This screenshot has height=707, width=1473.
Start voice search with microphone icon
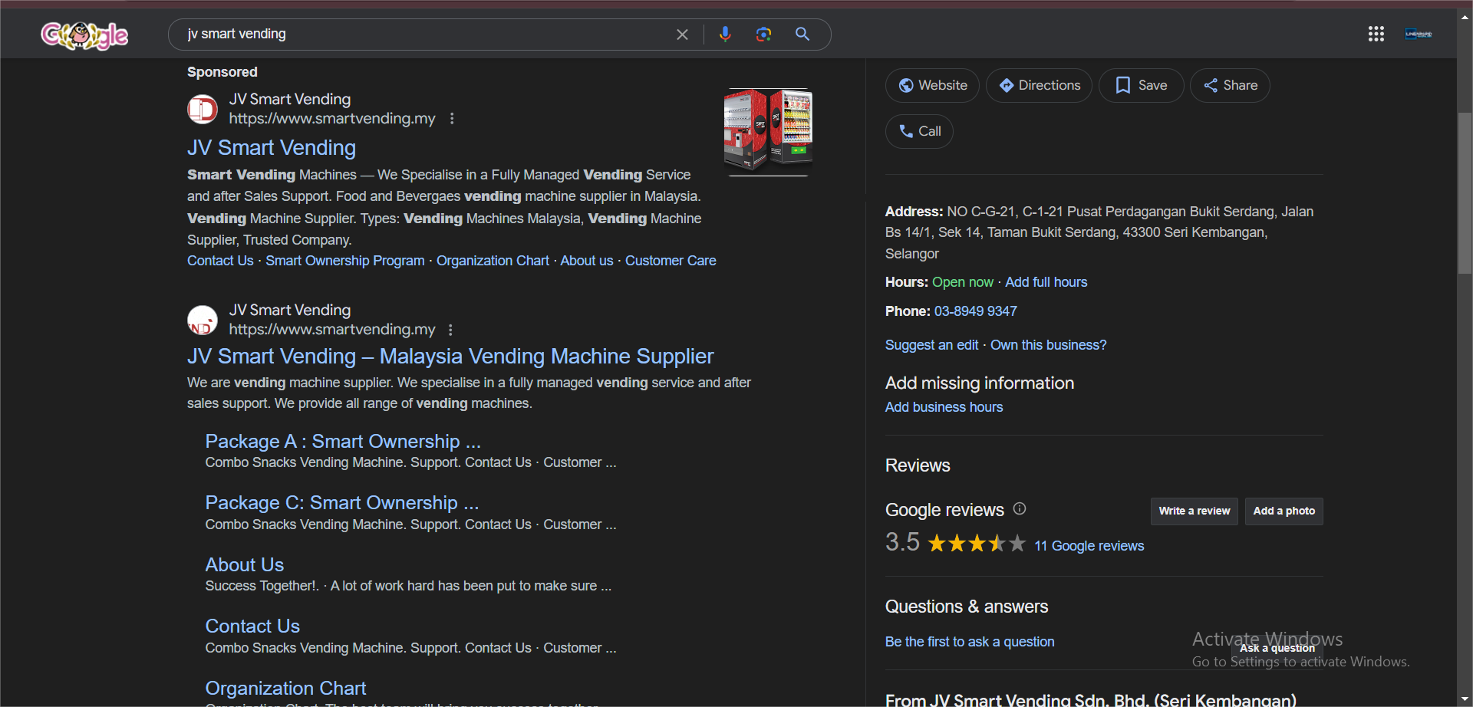point(725,35)
